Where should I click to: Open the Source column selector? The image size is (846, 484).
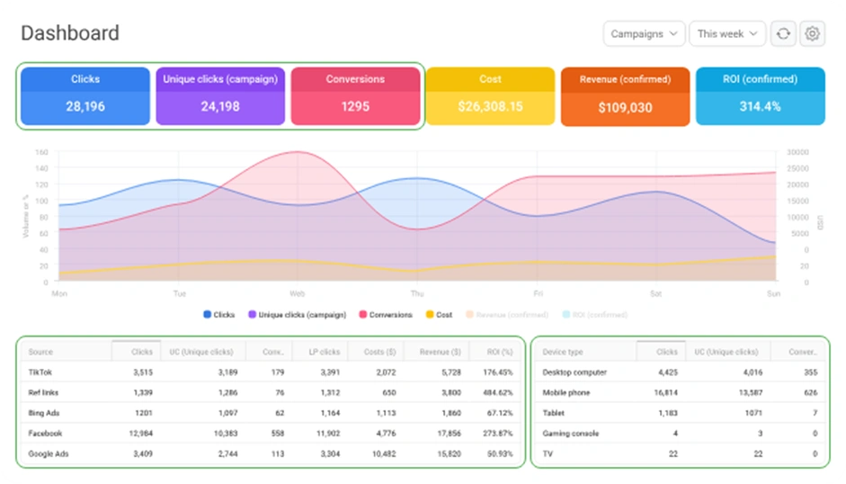pyautogui.click(x=40, y=352)
